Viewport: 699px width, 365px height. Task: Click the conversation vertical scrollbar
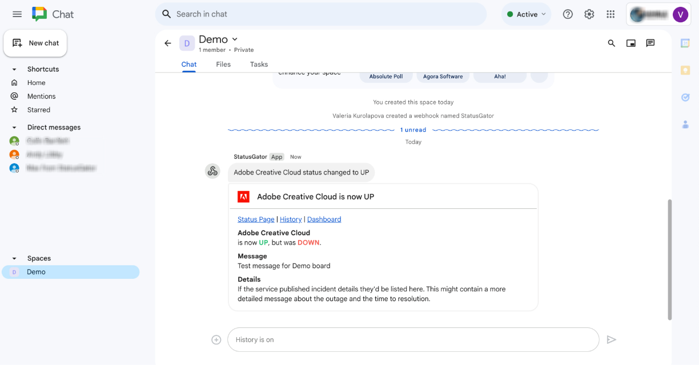click(x=669, y=259)
